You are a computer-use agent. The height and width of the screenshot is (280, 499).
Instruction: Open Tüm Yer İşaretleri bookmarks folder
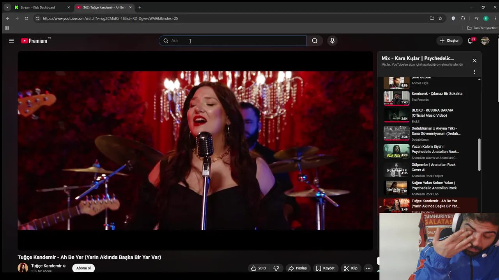pyautogui.click(x=482, y=28)
